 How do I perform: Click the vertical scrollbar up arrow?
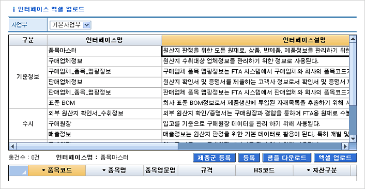pyautogui.click(x=353, y=39)
